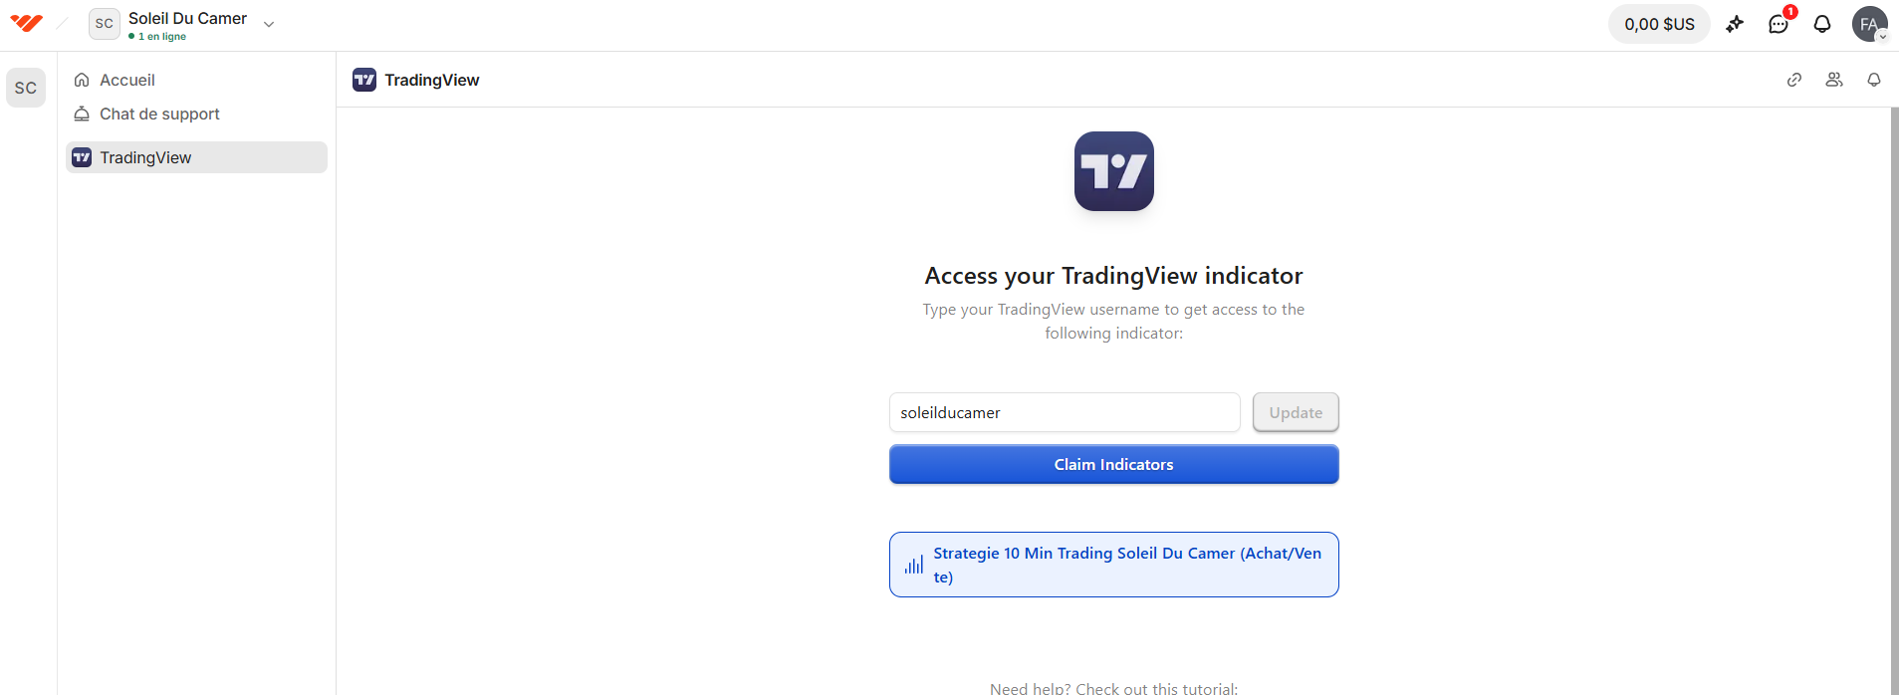Viewport: 1899px width, 695px height.
Task: Click the TradingView header logo
Action: tap(364, 80)
